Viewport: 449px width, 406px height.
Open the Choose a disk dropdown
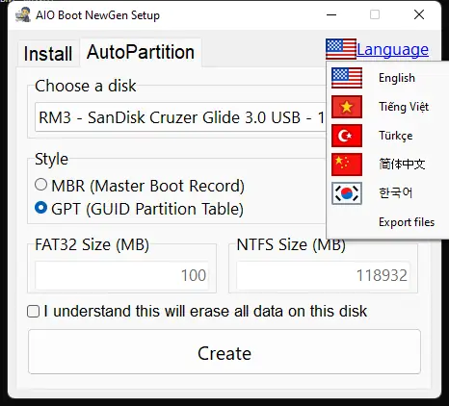[x=181, y=117]
